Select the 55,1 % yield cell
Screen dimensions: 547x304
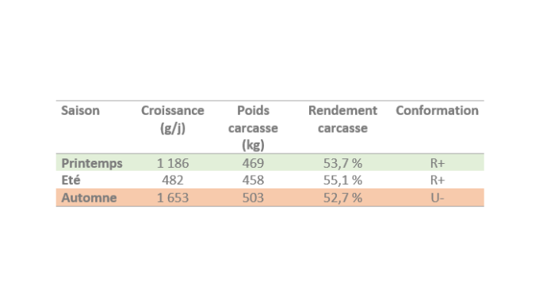(342, 180)
